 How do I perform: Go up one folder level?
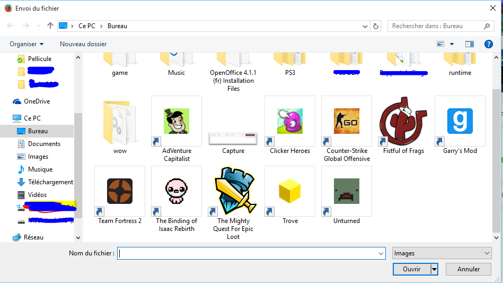pyautogui.click(x=50, y=25)
